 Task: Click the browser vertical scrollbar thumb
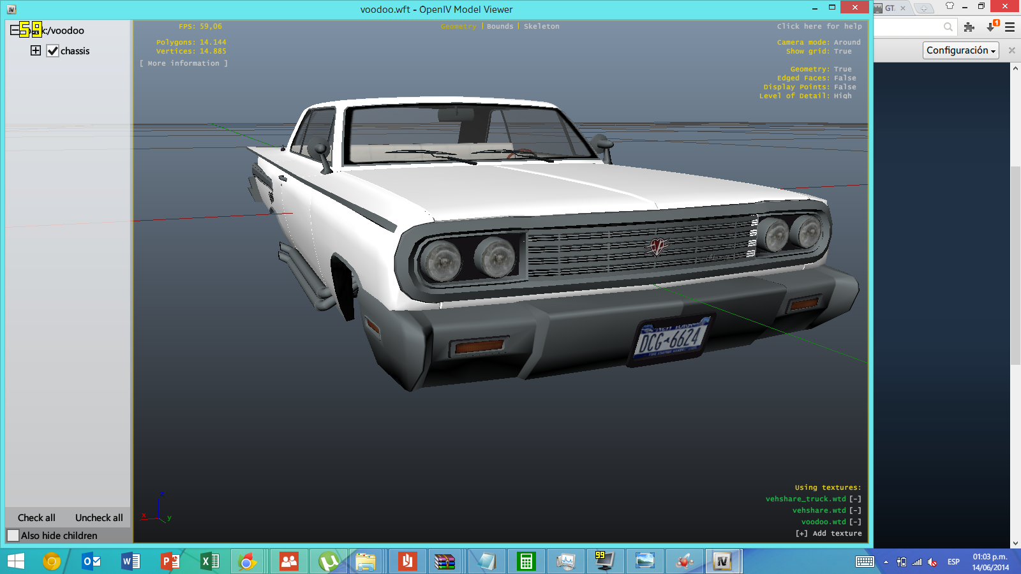tap(1015, 265)
